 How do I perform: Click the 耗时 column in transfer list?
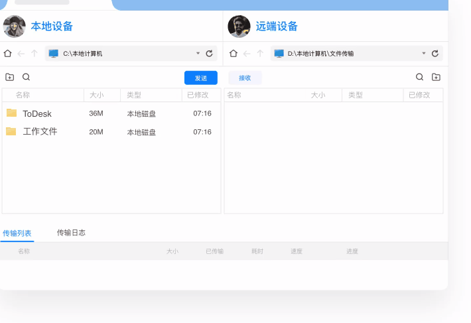pos(257,251)
